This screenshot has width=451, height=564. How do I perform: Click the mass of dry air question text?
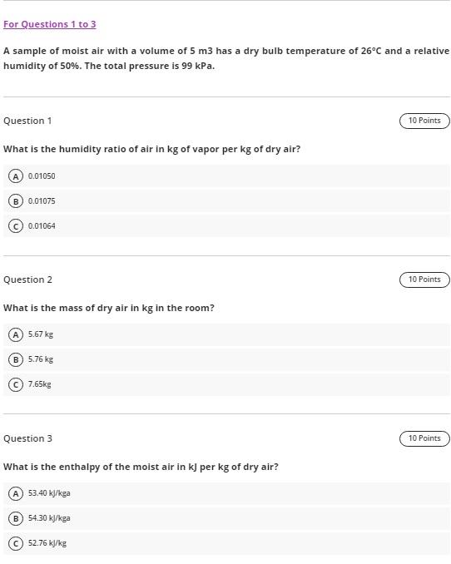click(x=109, y=309)
